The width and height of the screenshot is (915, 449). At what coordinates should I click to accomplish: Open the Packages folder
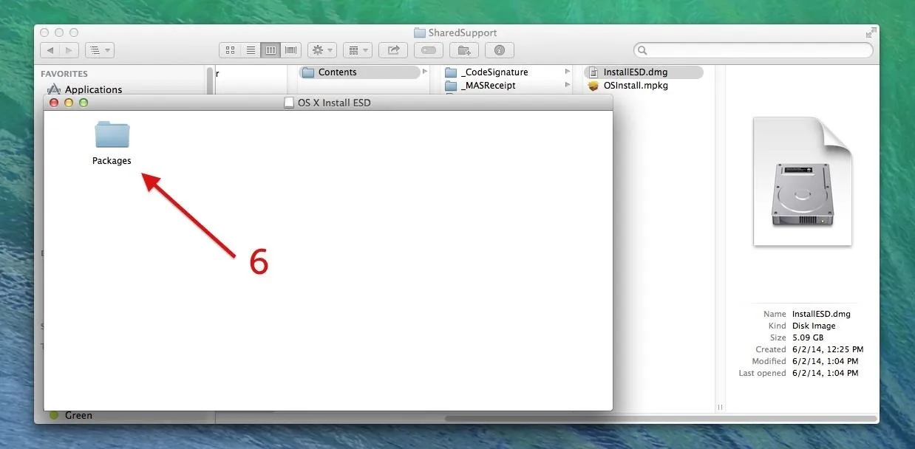click(112, 137)
